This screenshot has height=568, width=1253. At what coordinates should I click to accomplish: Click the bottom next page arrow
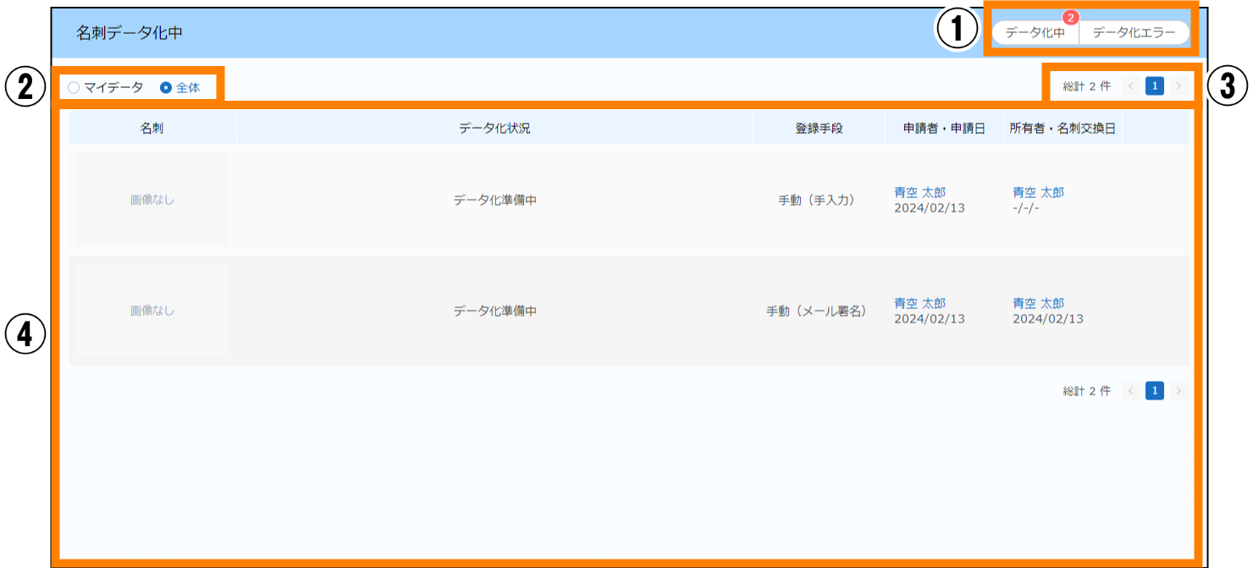pos(1179,390)
